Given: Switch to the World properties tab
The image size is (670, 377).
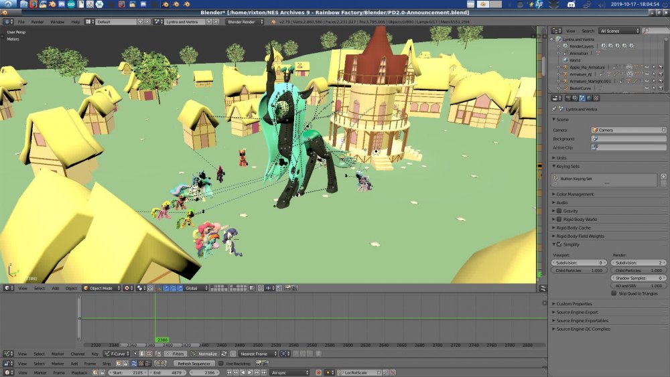Looking at the screenshot, I should [x=589, y=98].
